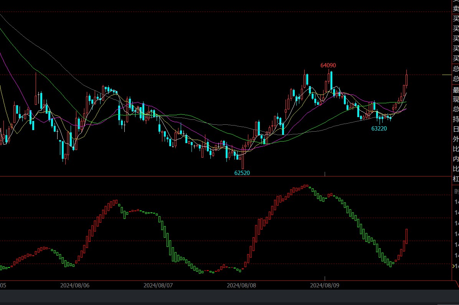Click the yellow arrow marker in trade list

coord(454,266)
